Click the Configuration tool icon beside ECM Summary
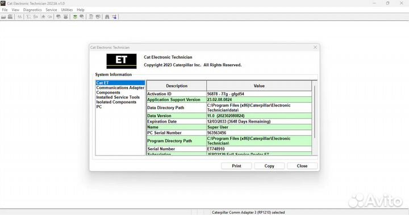The width and height of the screenshot is (409, 215). (66, 17)
